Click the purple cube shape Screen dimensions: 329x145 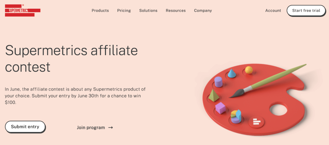click(x=220, y=108)
